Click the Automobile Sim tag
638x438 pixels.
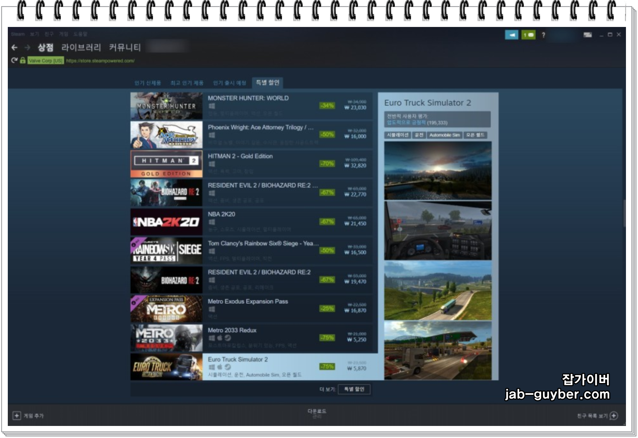(444, 135)
